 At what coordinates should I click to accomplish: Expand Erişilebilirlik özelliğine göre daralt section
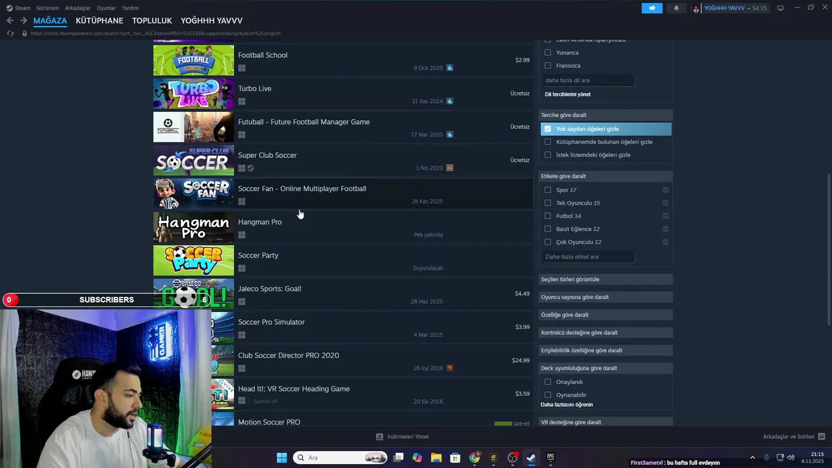pyautogui.click(x=606, y=350)
